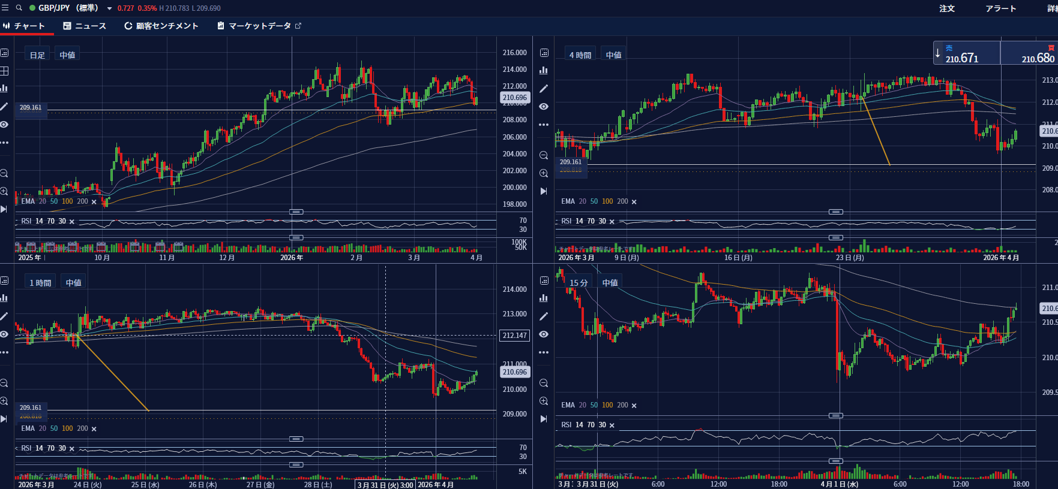The image size is (1058, 489).
Task: Click the 注文 button in header
Action: click(x=947, y=8)
